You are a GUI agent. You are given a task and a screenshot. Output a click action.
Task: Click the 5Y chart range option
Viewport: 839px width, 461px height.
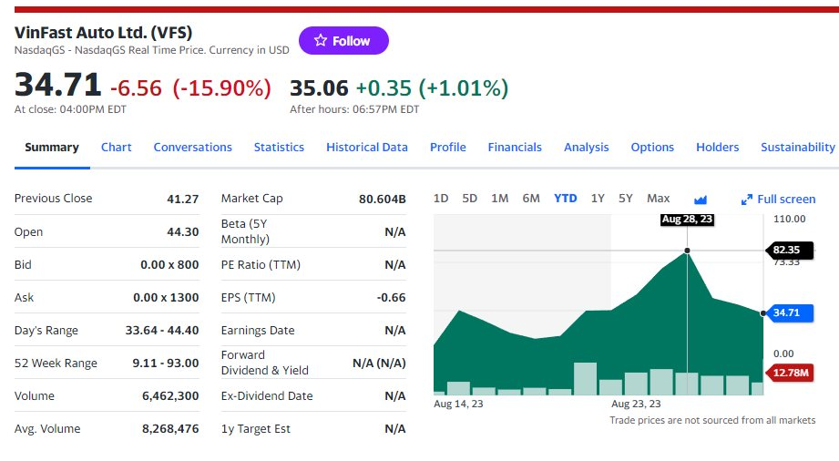(626, 199)
